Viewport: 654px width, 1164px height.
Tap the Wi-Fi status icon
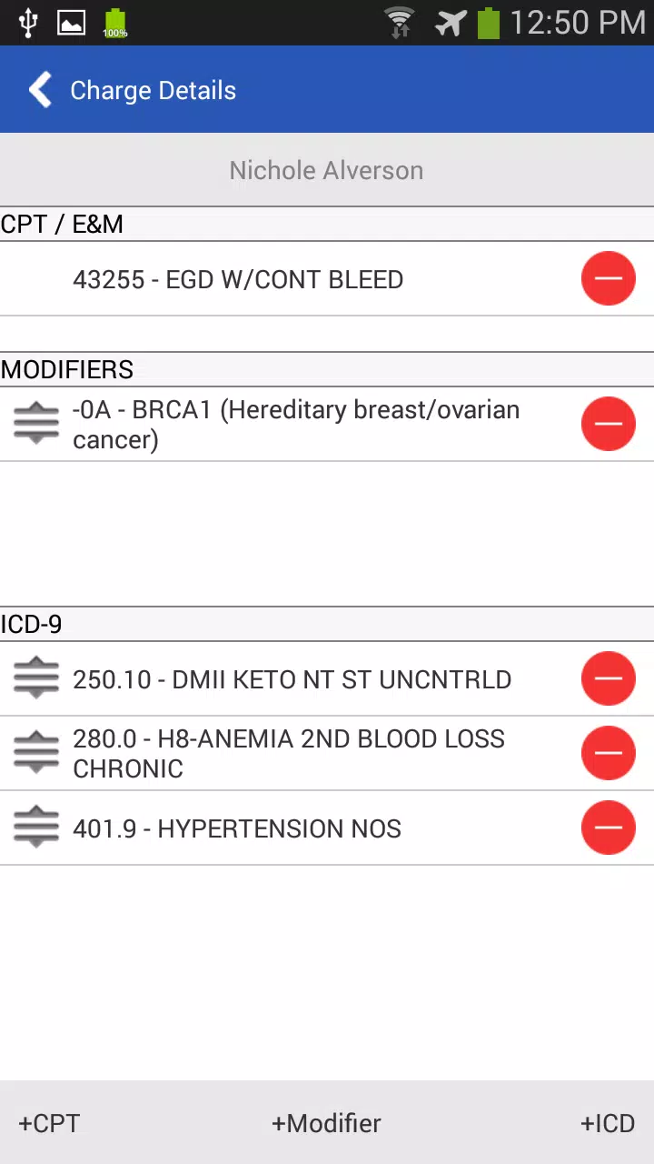click(399, 23)
